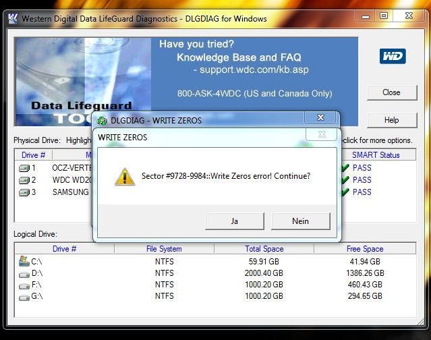Click the Data Lifeguard banner image
The width and height of the screenshot is (431, 340).
point(83,82)
